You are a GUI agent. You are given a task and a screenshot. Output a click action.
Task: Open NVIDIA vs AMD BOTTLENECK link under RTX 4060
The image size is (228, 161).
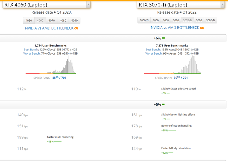tap(49, 28)
